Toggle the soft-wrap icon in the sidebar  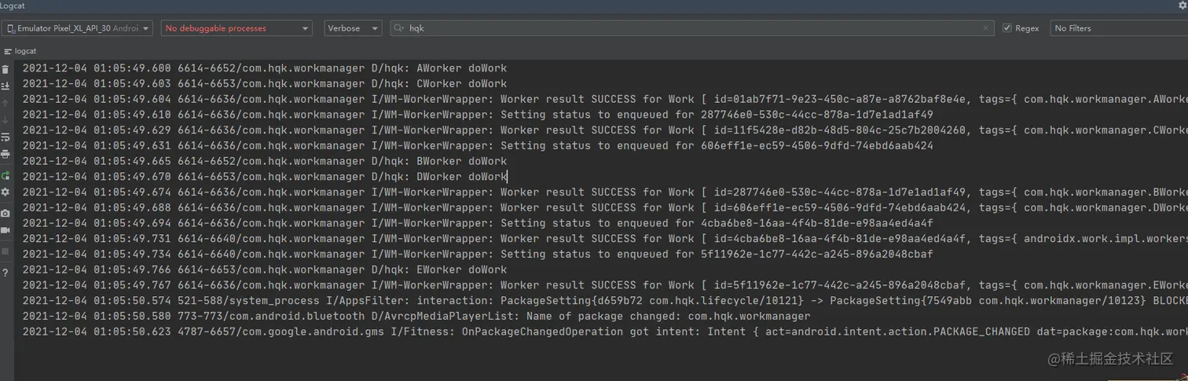click(x=5, y=137)
